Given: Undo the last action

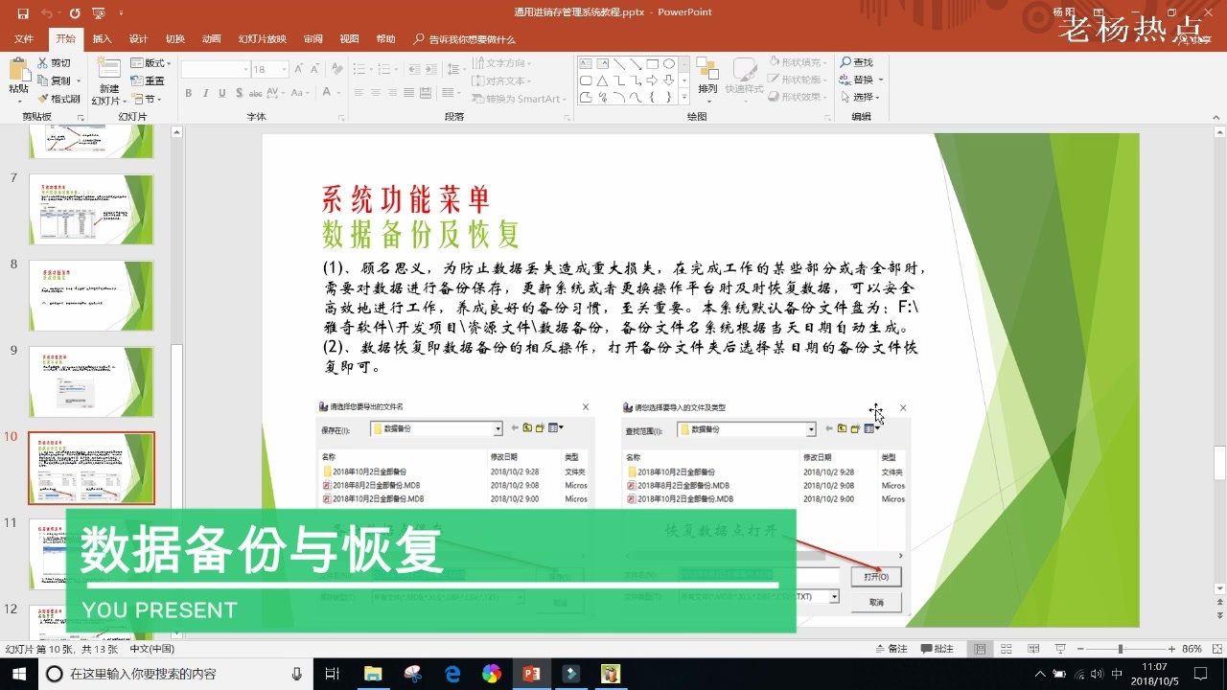Looking at the screenshot, I should tap(47, 13).
